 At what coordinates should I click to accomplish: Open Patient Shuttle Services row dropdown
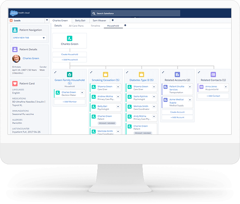190,87
